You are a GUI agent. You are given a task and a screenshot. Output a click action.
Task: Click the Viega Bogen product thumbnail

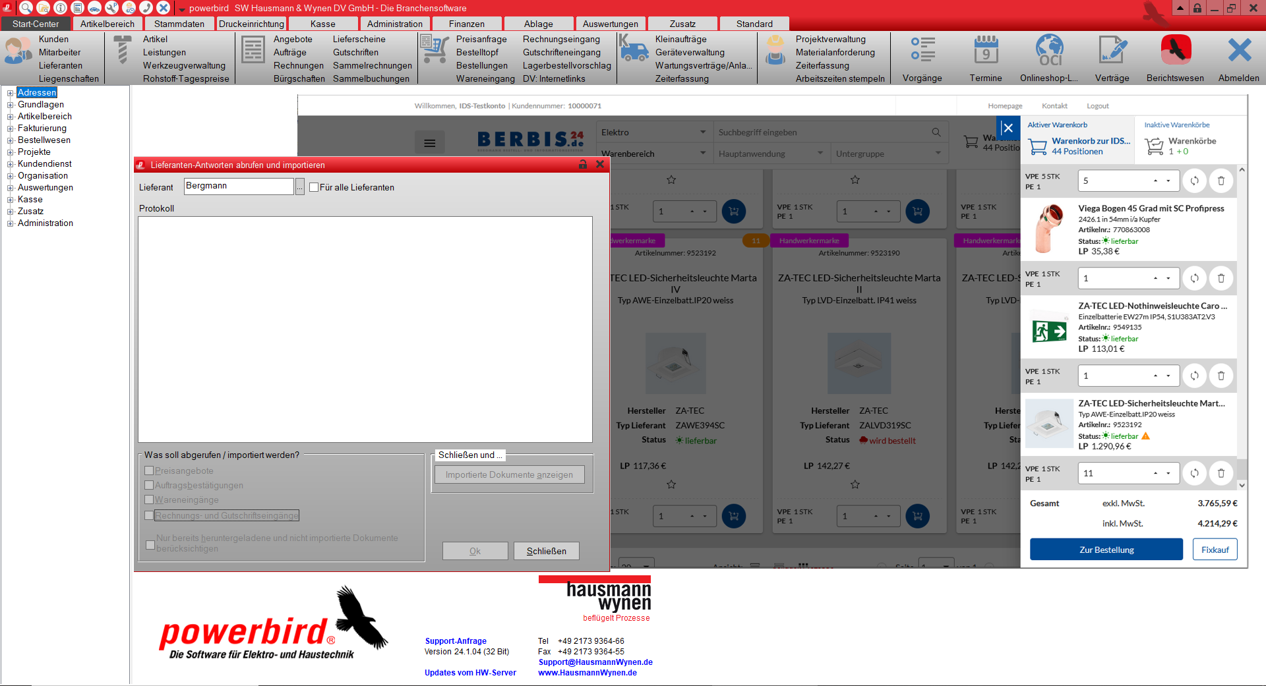1049,229
